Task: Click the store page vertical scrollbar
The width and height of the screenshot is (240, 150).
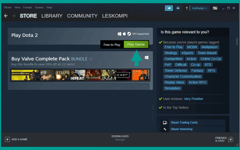Action: (x=237, y=42)
